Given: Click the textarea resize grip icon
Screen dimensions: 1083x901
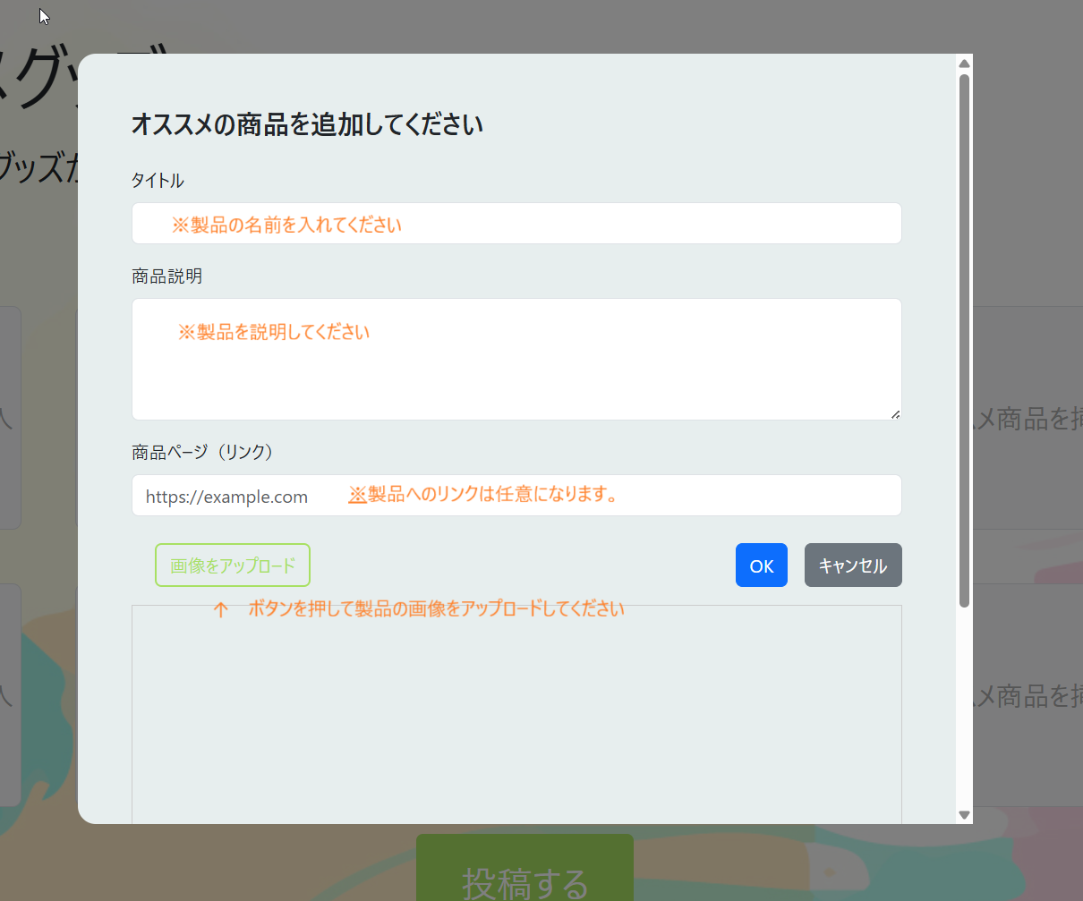Looking at the screenshot, I should (895, 413).
